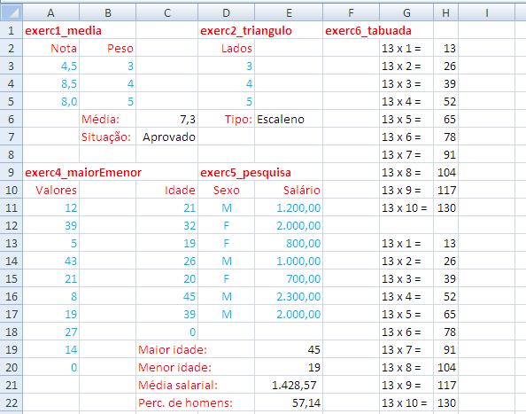The width and height of the screenshot is (526, 414).
Task: Click the salary cell 2.300,00
Action: click(x=289, y=296)
